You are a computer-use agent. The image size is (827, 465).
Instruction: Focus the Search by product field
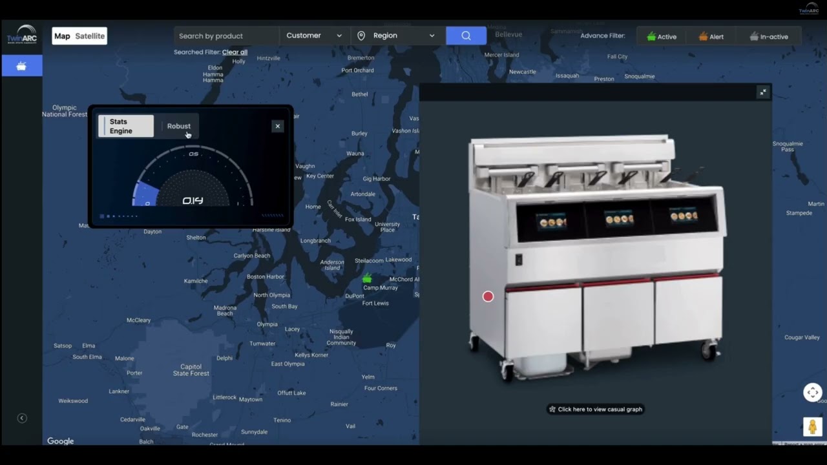tap(226, 36)
